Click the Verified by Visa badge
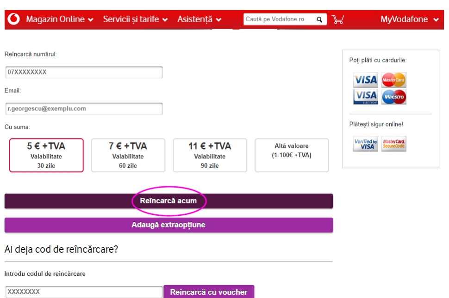449x298 pixels. tap(366, 144)
